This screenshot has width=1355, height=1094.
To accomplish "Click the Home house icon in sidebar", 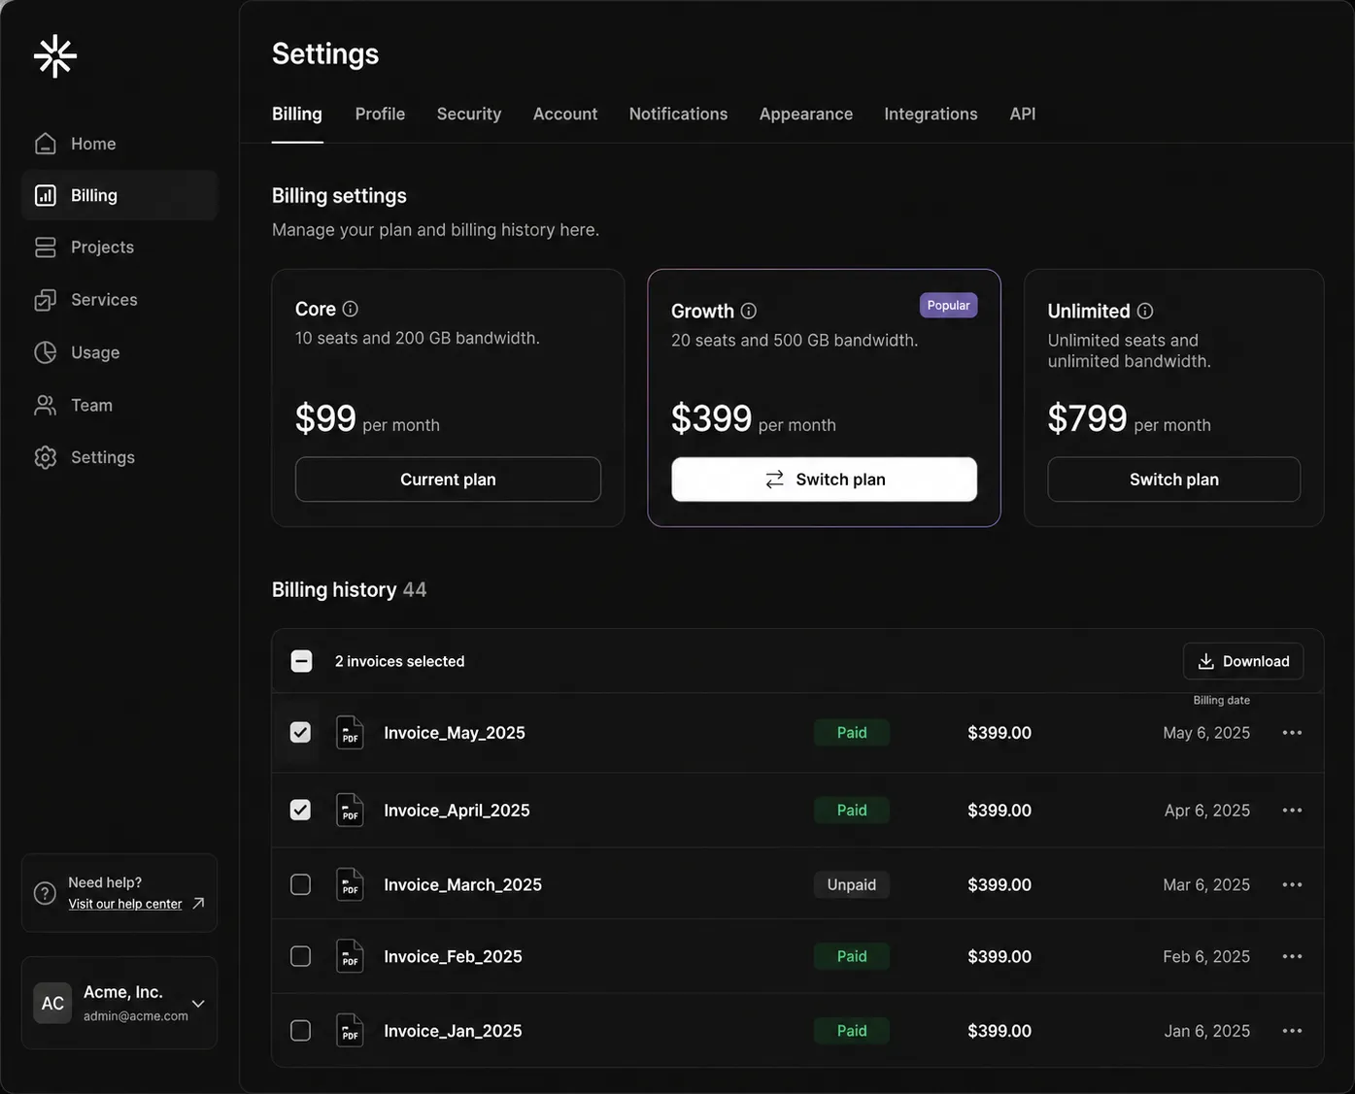I will [x=46, y=144].
